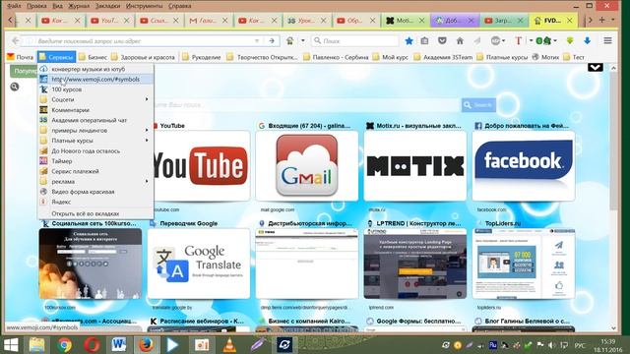Open the Firefox hamburger menu

pos(607,40)
